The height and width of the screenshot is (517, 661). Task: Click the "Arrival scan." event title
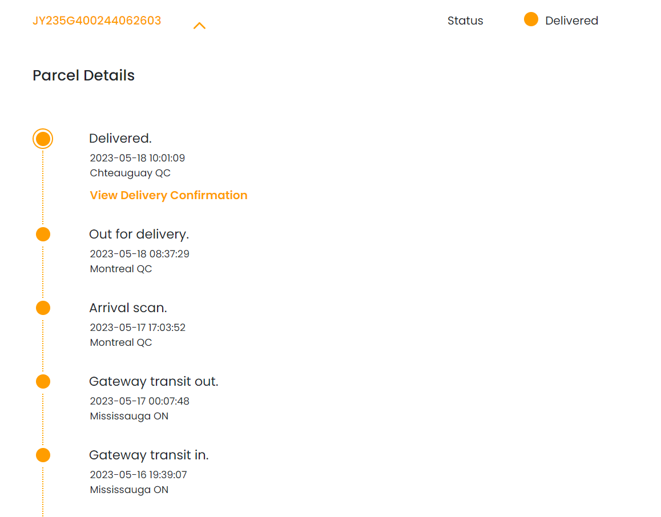[128, 308]
